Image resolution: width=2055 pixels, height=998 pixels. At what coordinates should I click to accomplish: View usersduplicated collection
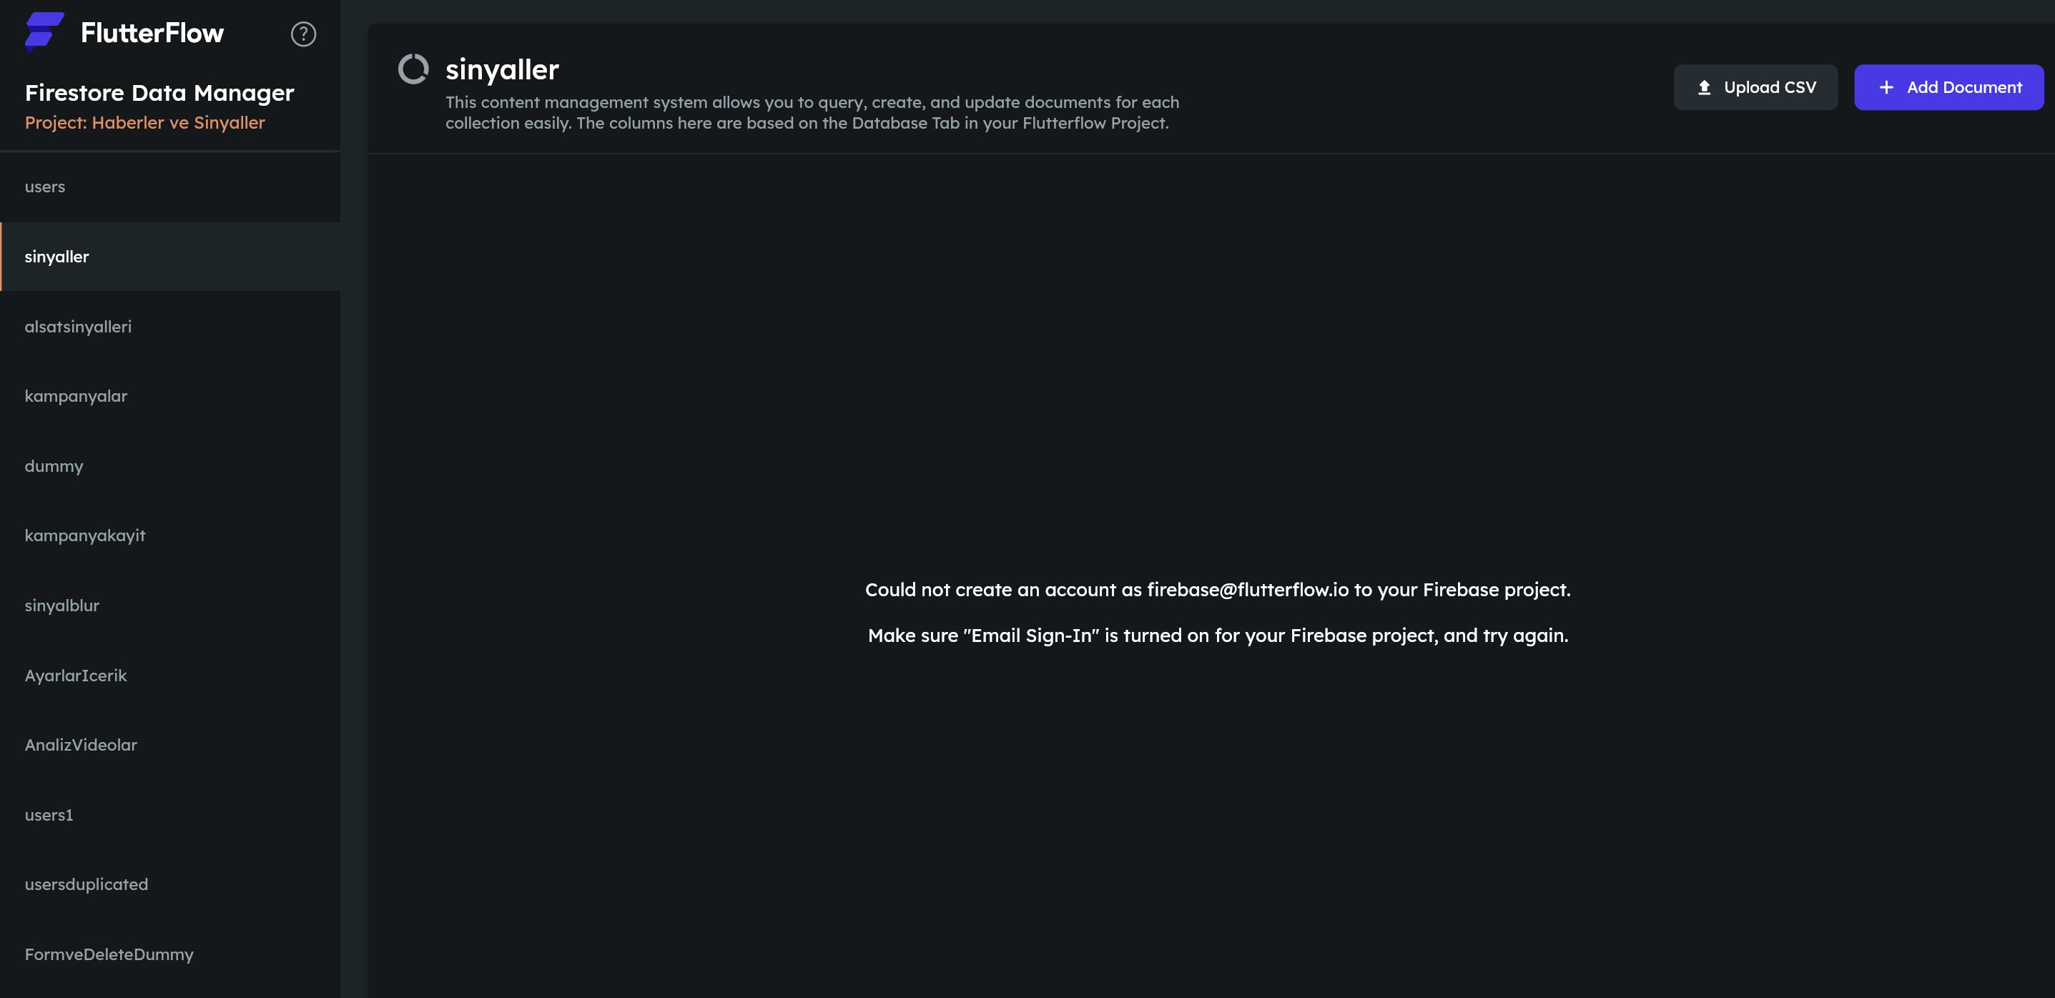[x=170, y=884]
